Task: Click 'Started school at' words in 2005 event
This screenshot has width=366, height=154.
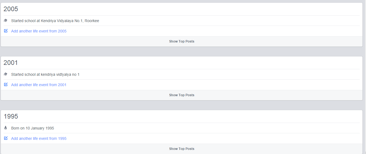Action: tap(25, 21)
